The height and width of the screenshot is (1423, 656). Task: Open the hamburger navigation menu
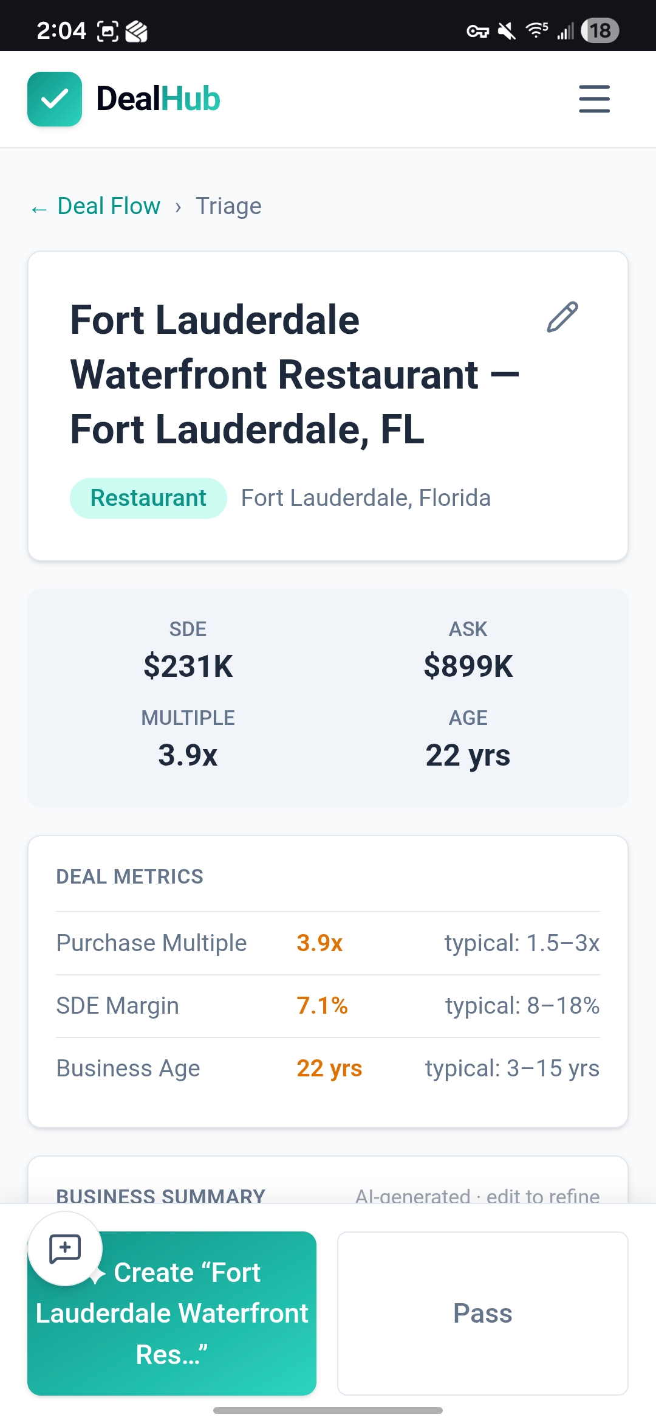[x=594, y=99]
